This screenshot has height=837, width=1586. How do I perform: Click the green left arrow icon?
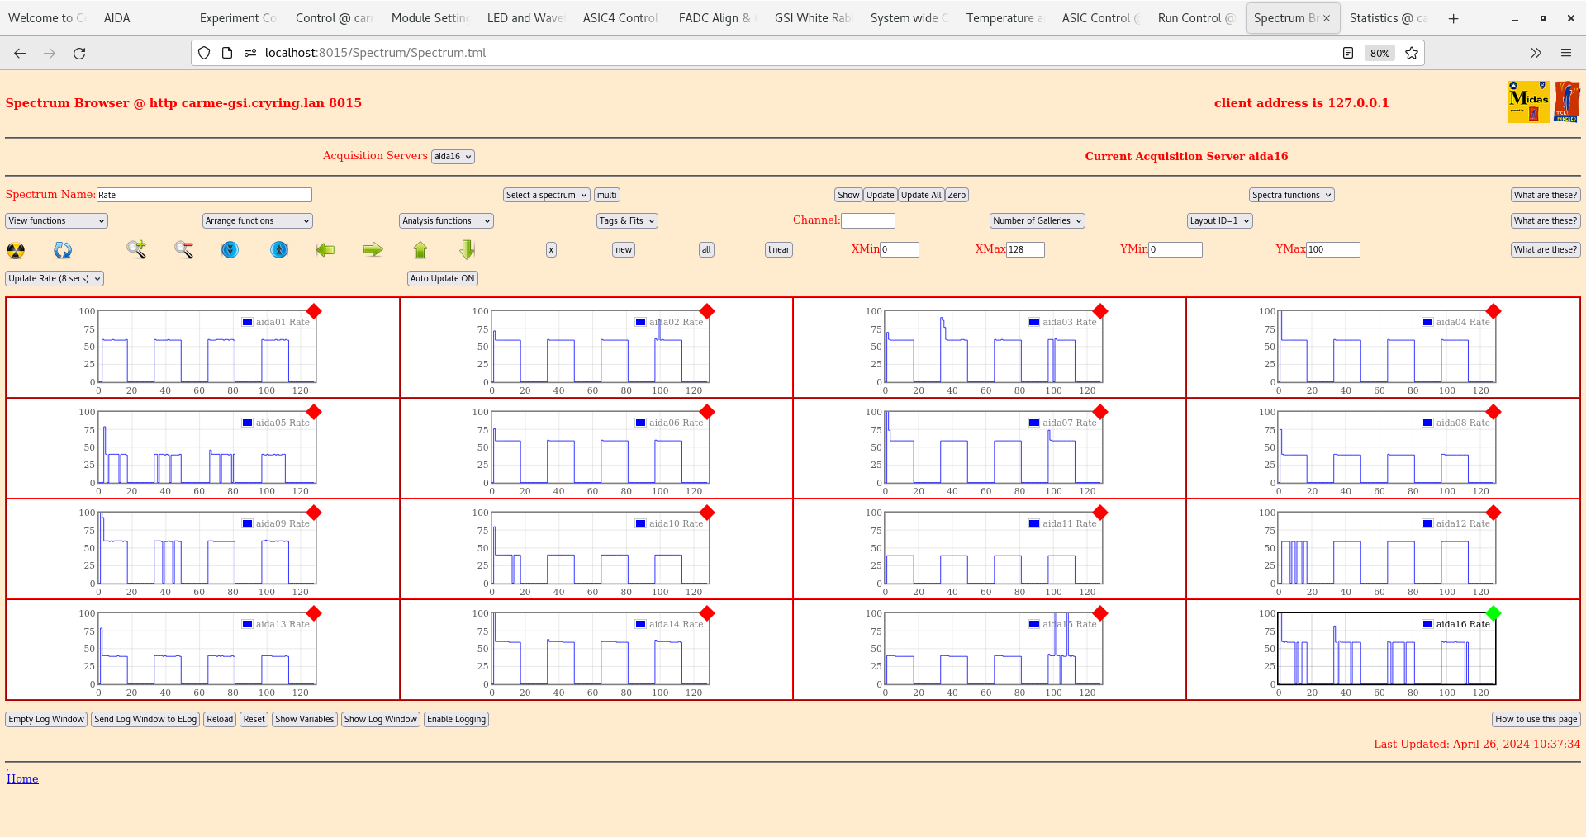click(325, 249)
